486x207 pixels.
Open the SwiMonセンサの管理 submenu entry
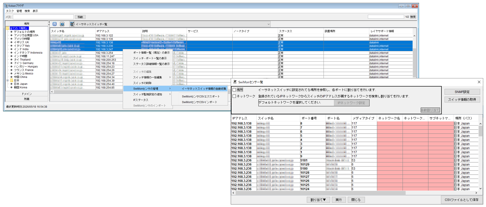coord(147,89)
